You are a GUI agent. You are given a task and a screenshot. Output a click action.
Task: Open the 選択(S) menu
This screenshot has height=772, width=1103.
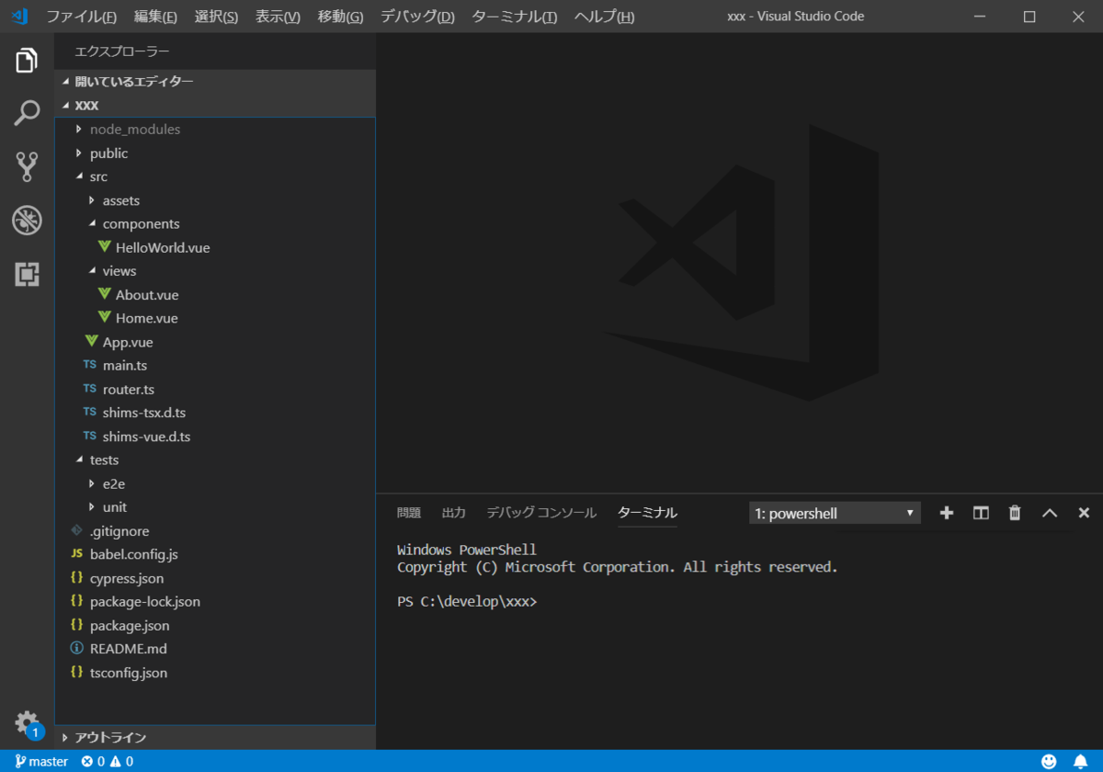tap(216, 17)
